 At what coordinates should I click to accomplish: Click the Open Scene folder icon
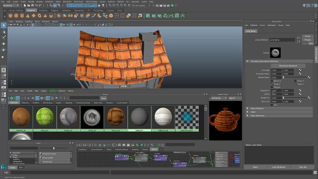(x=29, y=5)
